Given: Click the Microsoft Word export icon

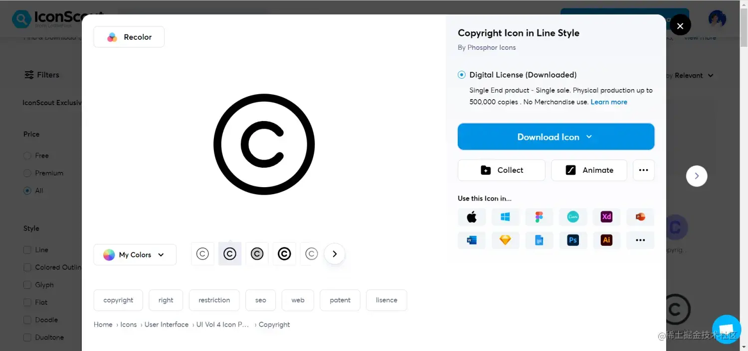Looking at the screenshot, I should click(x=471, y=240).
